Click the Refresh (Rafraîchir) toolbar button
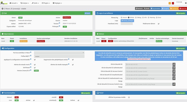 tap(139, 9)
